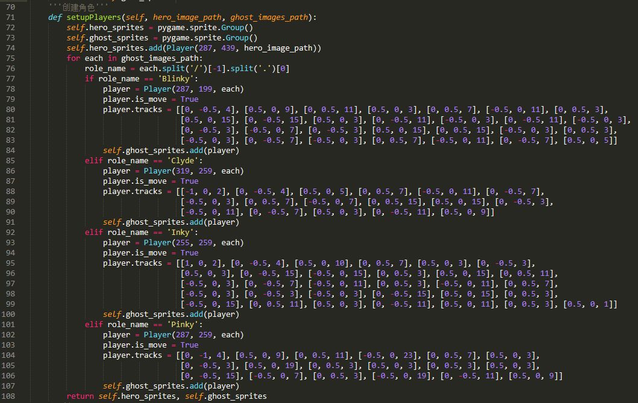Viewport: 638px width, 403px height.
Task: Click player.tracks on line 104
Action: 133,355
